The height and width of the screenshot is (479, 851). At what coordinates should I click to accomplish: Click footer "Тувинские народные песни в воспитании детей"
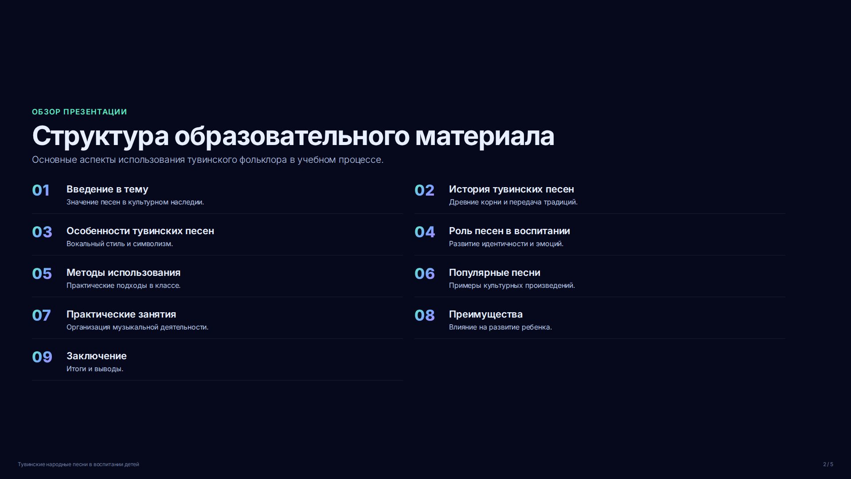tap(78, 464)
